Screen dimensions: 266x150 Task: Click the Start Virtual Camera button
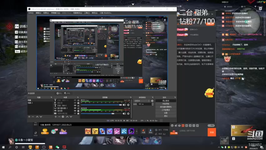(x=166, y=107)
